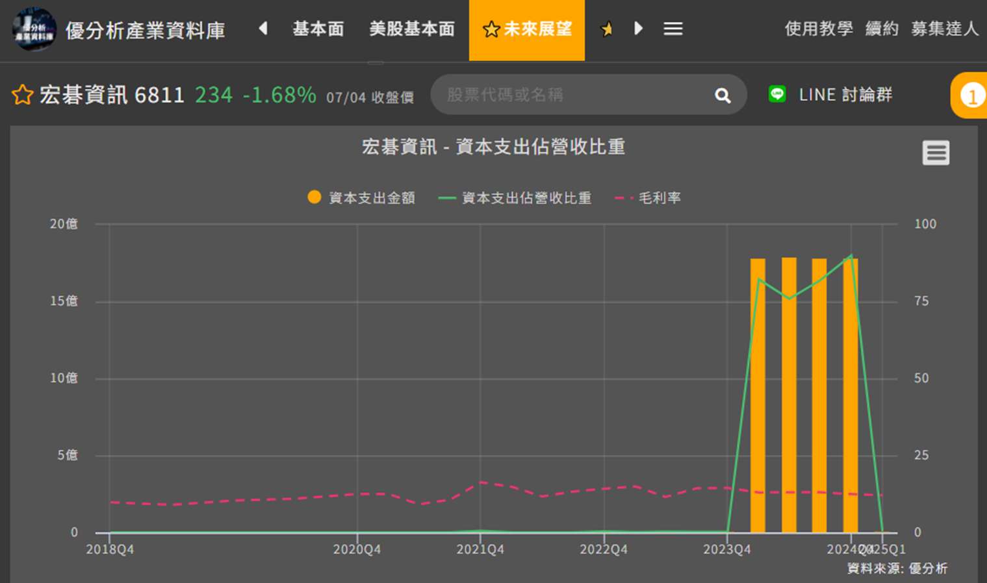Click the right axis value 25
Screen dimensions: 987x583
(921, 455)
